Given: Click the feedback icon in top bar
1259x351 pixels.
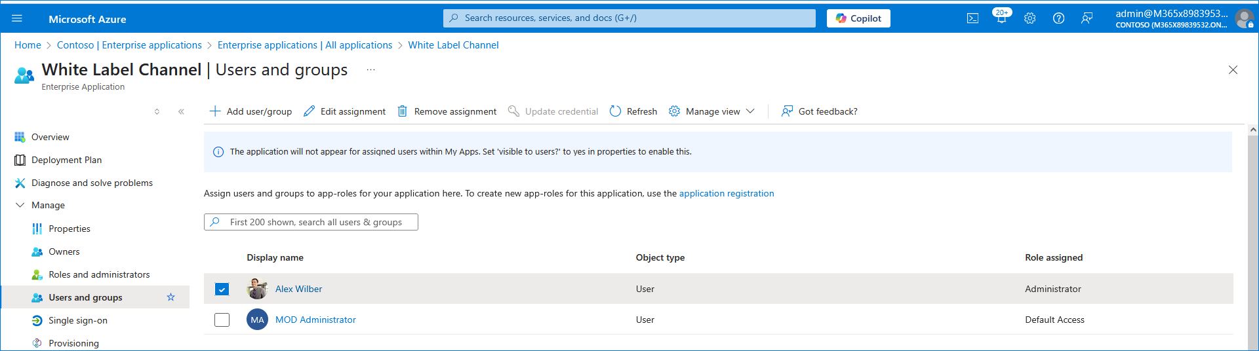Looking at the screenshot, I should point(1087,18).
